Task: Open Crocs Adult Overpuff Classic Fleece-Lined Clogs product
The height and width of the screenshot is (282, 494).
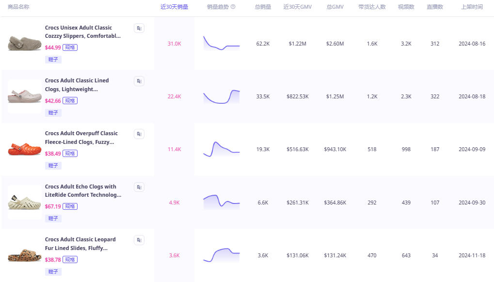Action: [81, 138]
